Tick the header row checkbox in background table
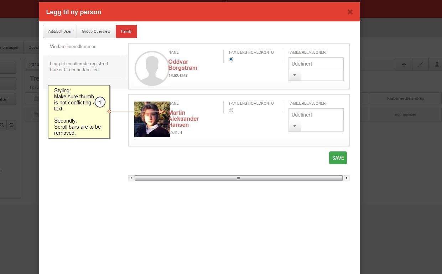The width and height of the screenshot is (442, 274). click(x=36, y=98)
